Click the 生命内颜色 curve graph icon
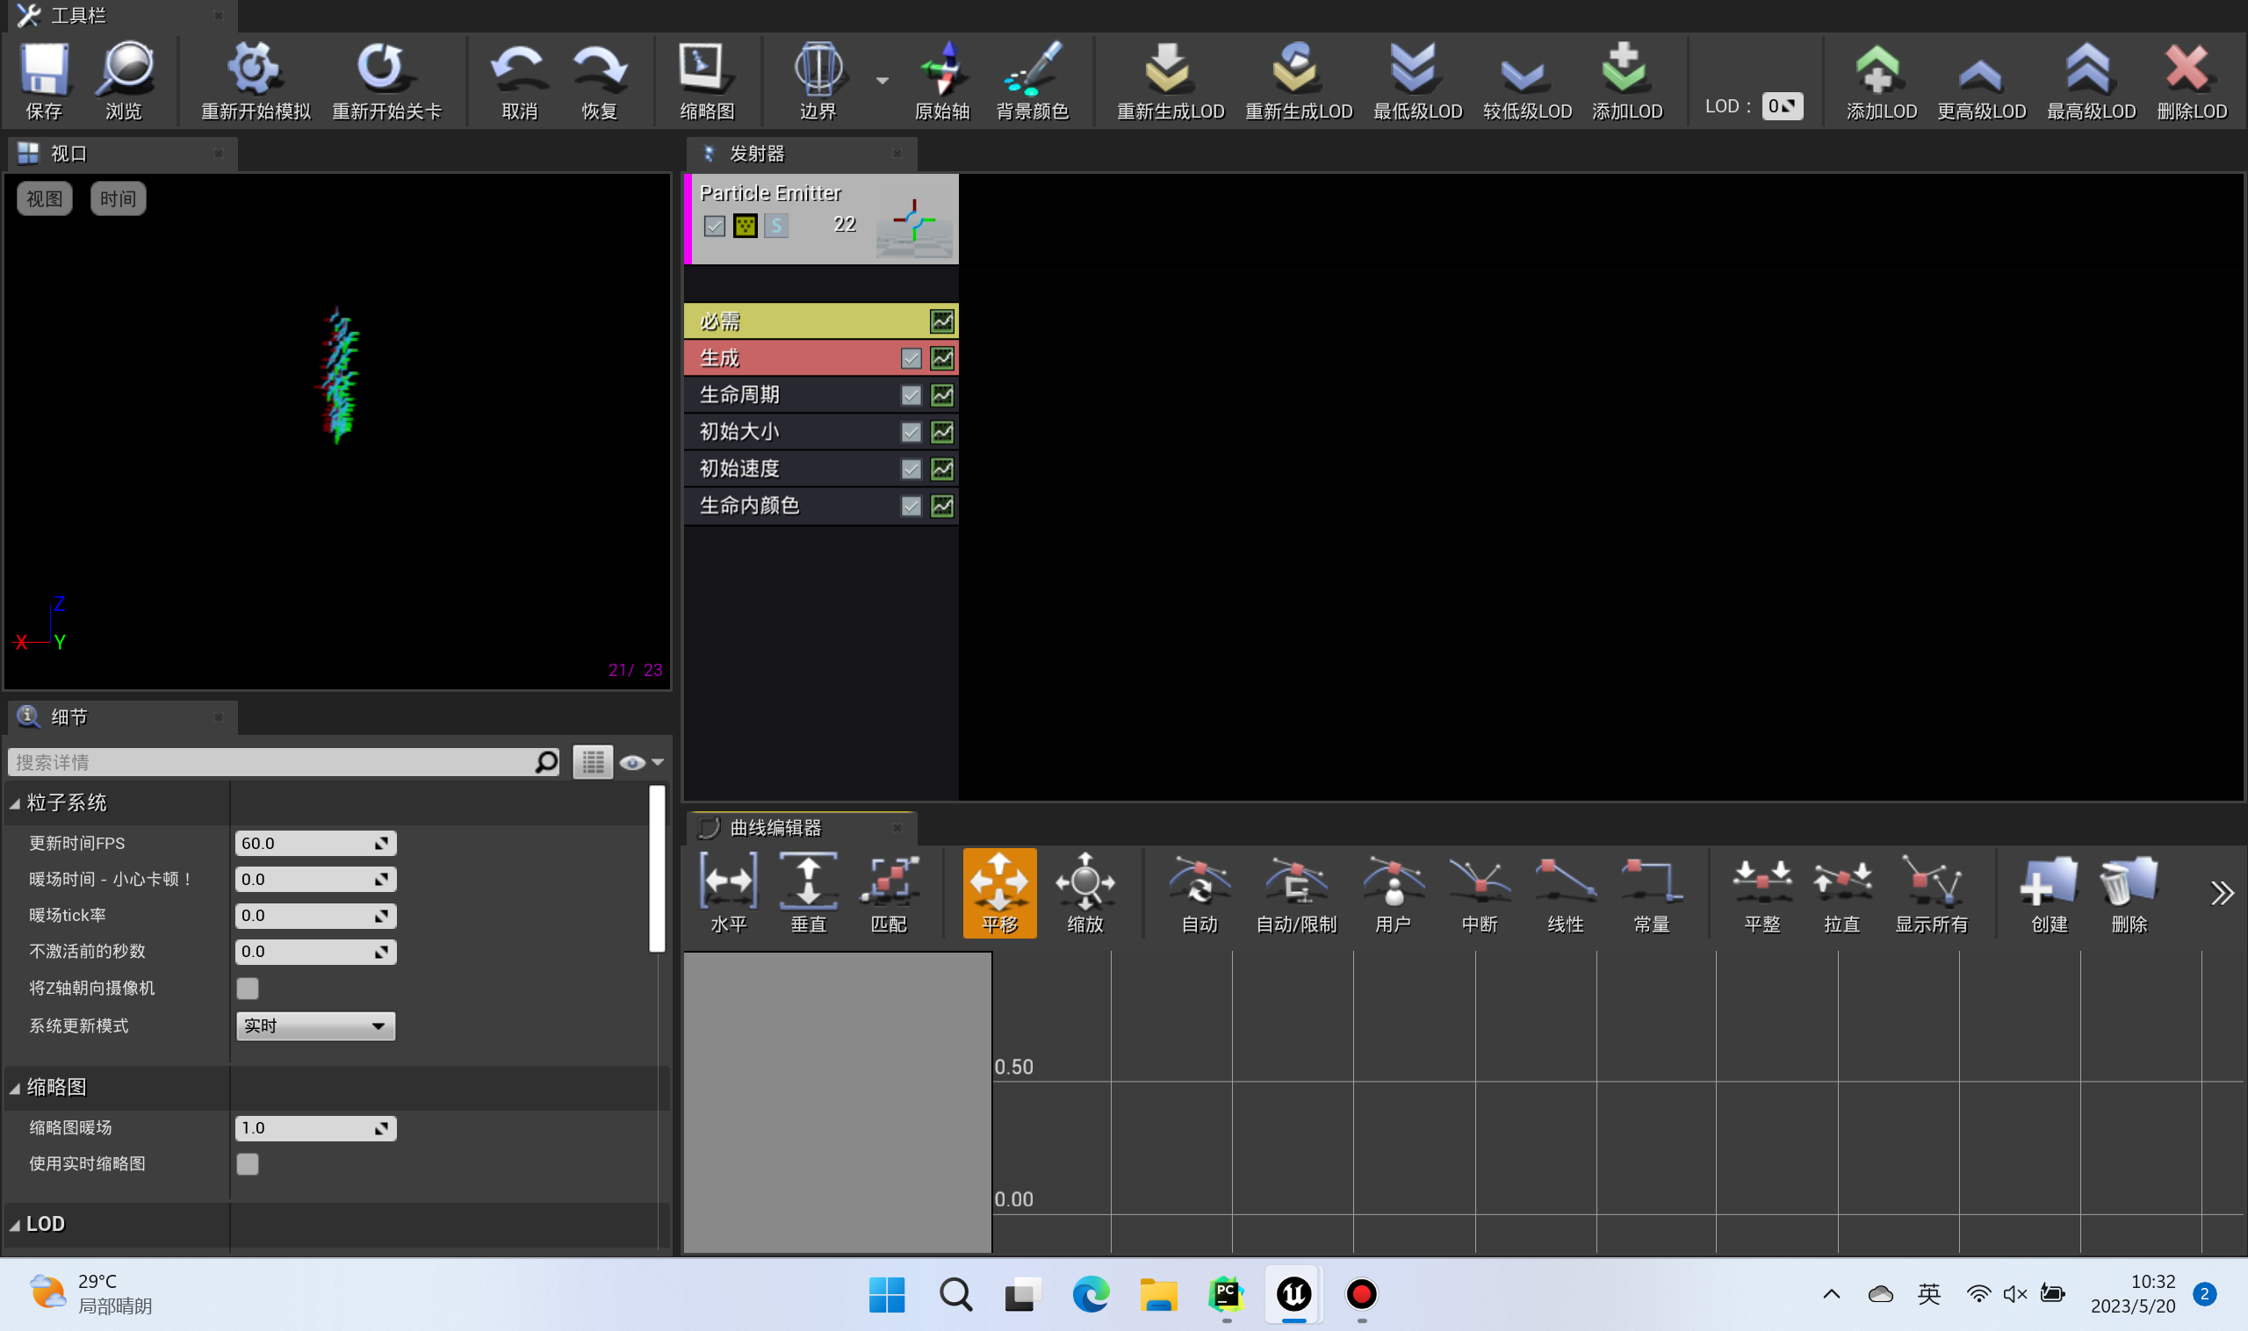 (x=942, y=505)
